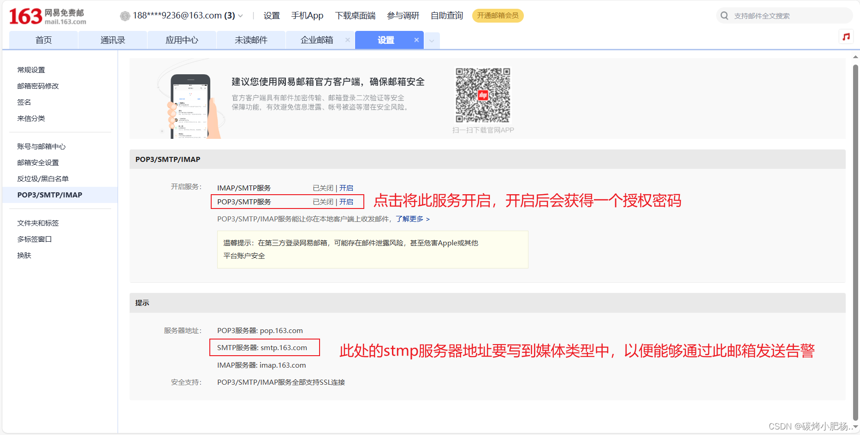Expand the tab list dropdown arrow
This screenshot has width=860, height=435.
pyautogui.click(x=432, y=41)
